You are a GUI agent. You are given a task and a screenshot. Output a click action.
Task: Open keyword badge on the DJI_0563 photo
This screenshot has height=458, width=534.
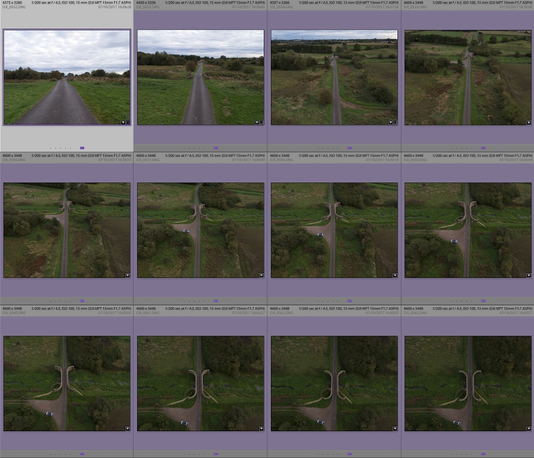529,428
